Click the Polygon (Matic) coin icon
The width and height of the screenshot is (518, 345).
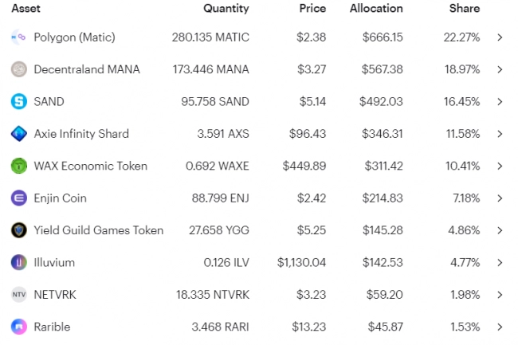(x=19, y=37)
